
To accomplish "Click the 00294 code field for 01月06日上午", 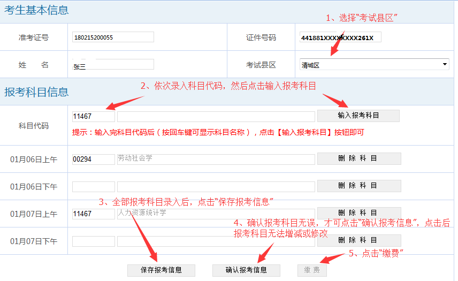I will [x=94, y=159].
